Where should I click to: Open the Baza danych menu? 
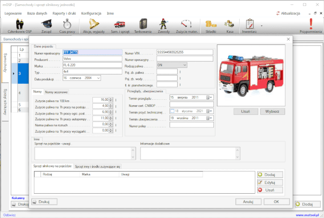pyautogui.click(x=37, y=13)
